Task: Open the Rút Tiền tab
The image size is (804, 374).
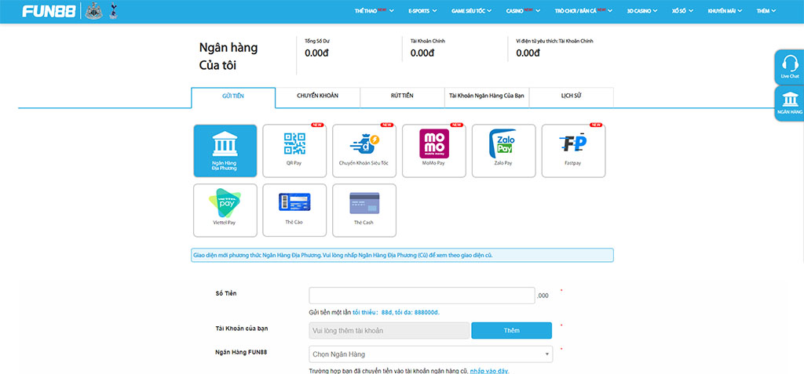Action: coord(402,96)
